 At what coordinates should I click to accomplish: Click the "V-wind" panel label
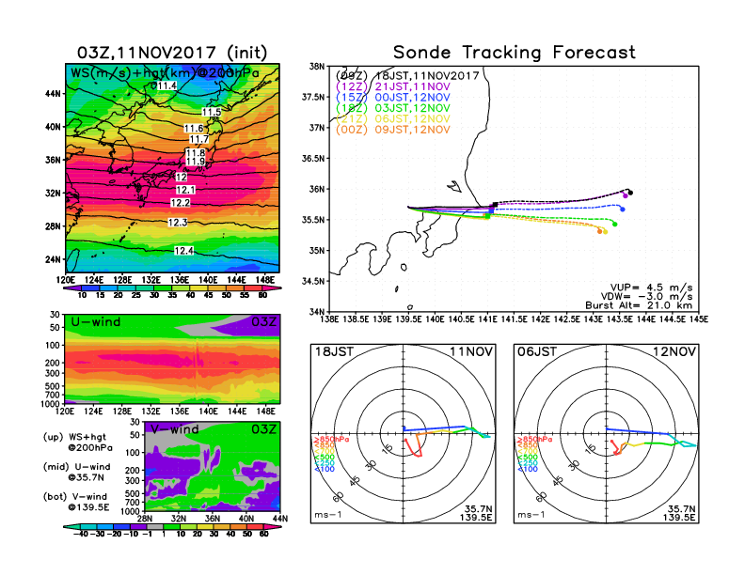[174, 429]
